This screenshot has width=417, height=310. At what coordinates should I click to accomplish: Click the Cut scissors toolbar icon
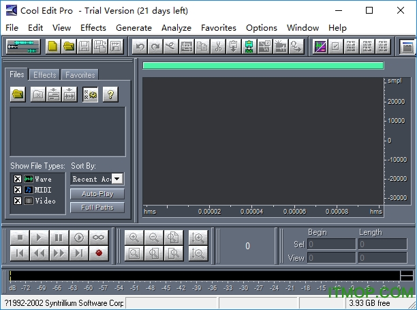tap(218, 46)
